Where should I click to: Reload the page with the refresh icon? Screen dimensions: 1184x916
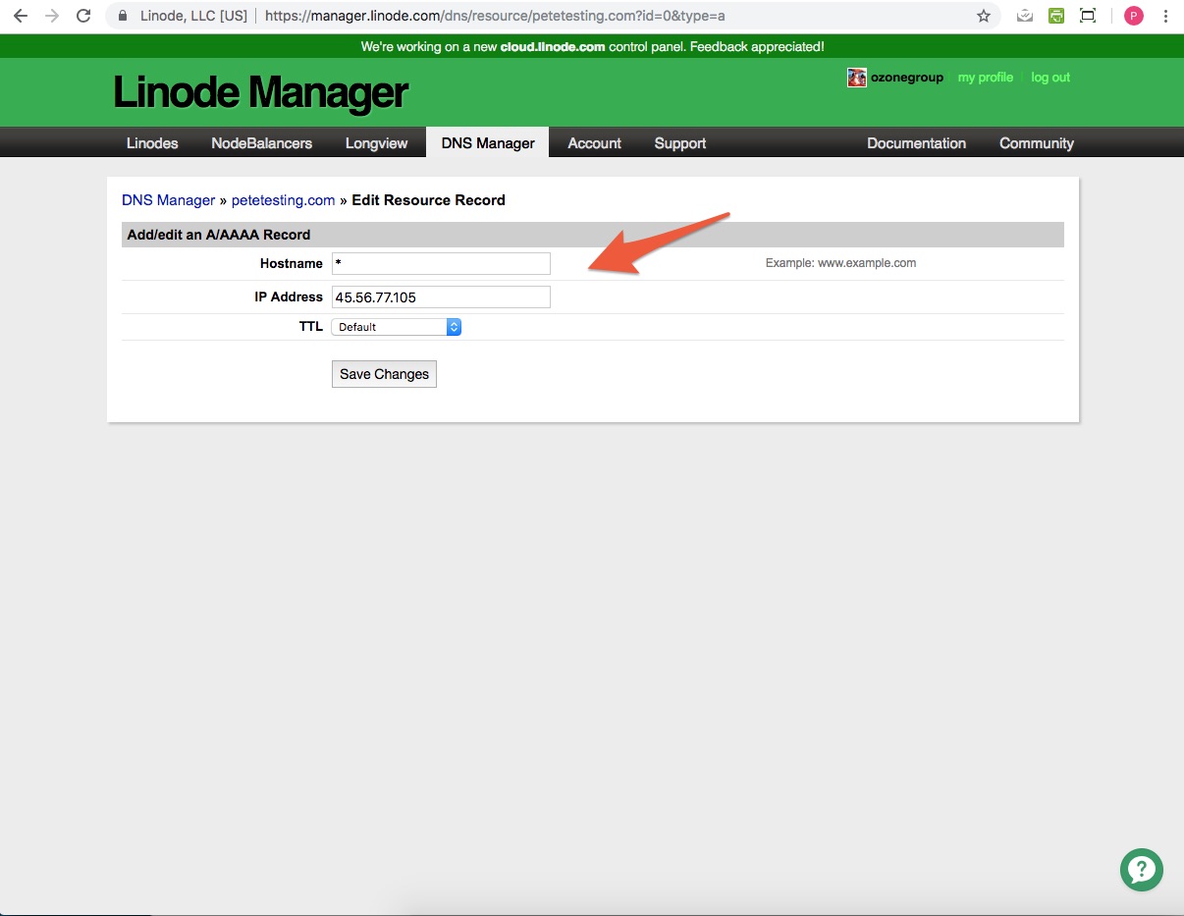83,16
